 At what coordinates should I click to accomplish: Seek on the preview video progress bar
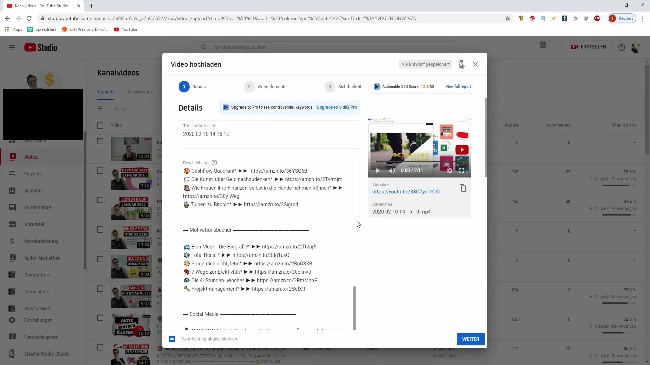coord(419,162)
